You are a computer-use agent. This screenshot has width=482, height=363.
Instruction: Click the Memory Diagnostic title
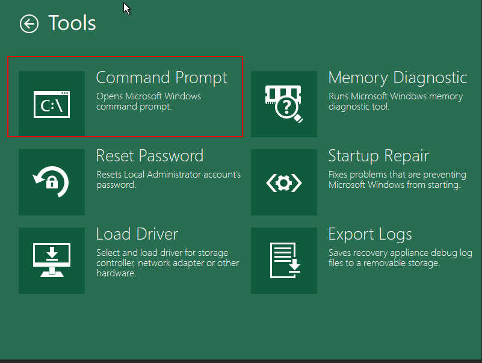398,78
